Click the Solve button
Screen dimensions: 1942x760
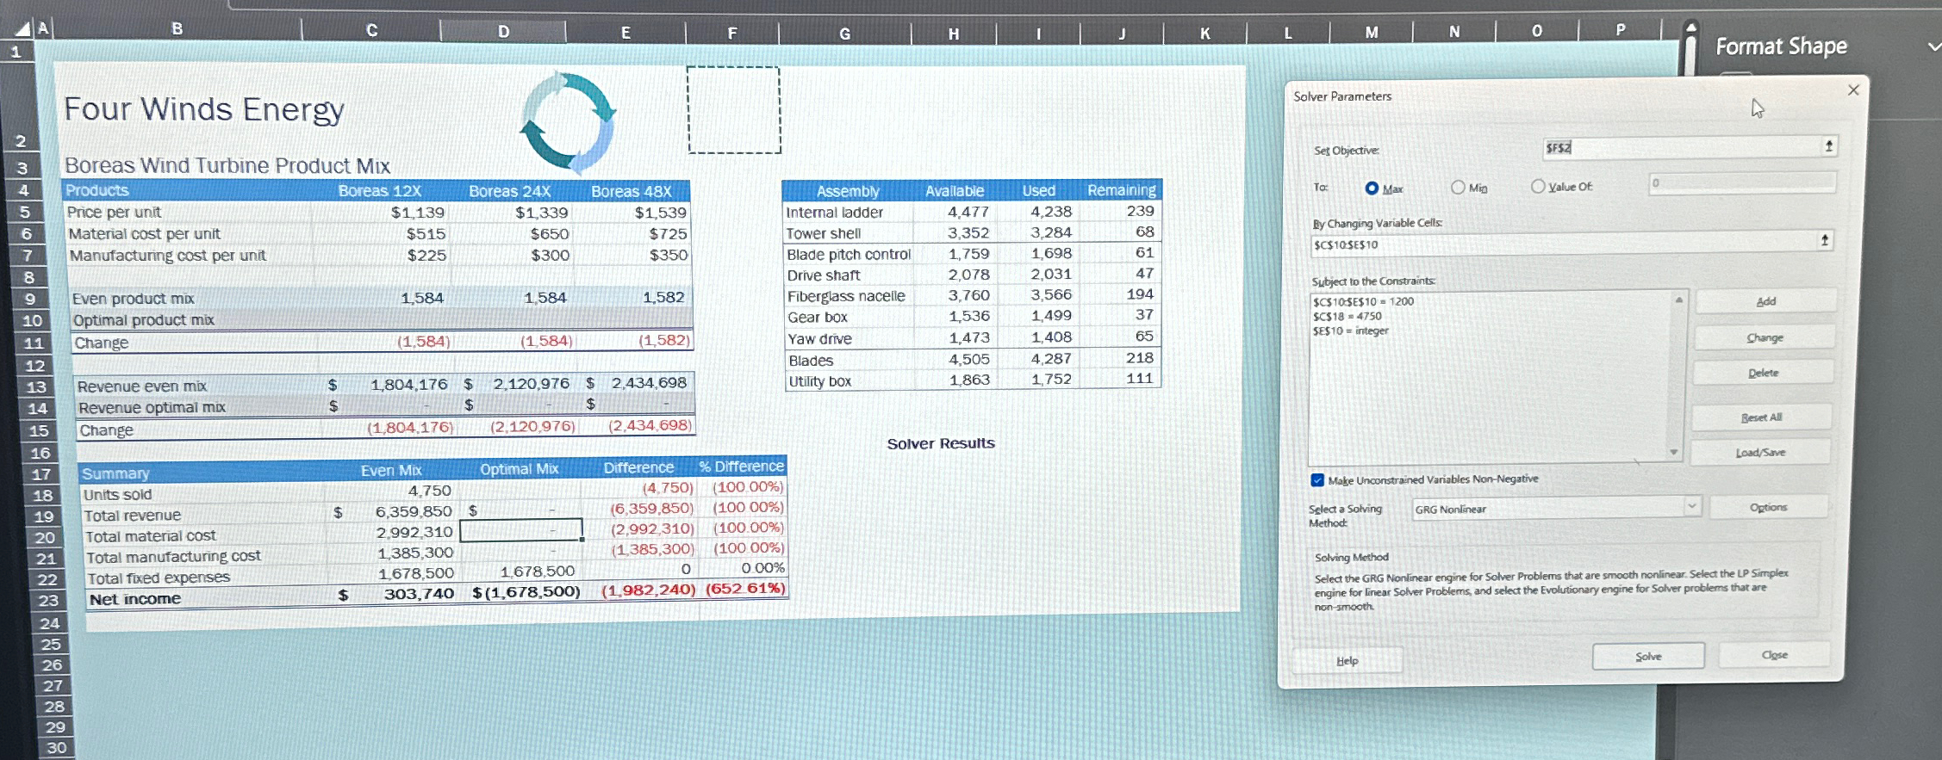tap(1647, 656)
